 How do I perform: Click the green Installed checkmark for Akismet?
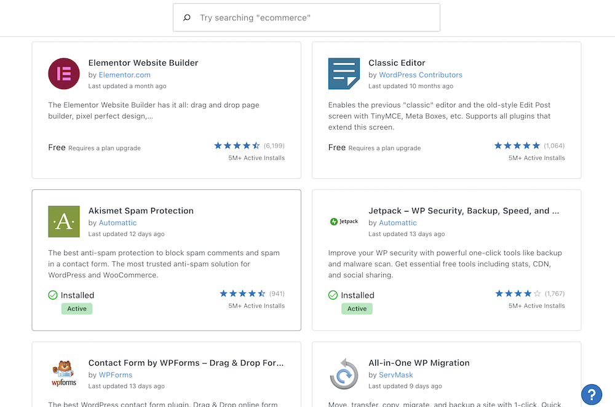point(53,295)
